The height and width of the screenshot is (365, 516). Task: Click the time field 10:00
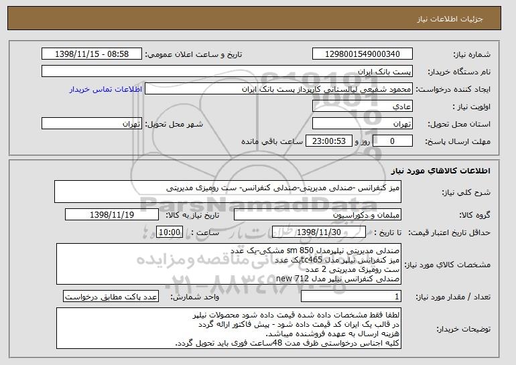(x=170, y=232)
